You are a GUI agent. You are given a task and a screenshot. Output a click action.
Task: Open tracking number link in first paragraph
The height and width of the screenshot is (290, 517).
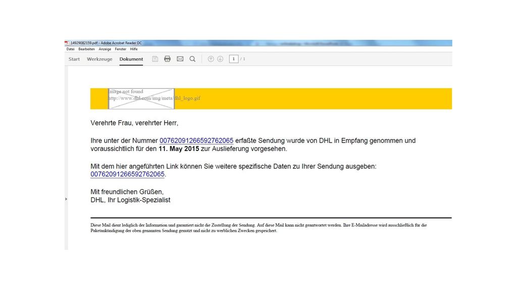196,141
